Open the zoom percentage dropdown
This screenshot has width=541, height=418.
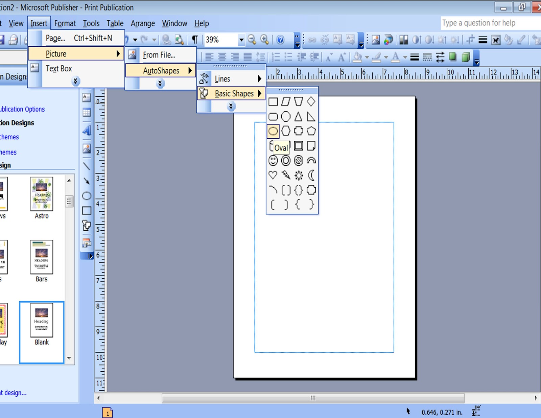(241, 40)
